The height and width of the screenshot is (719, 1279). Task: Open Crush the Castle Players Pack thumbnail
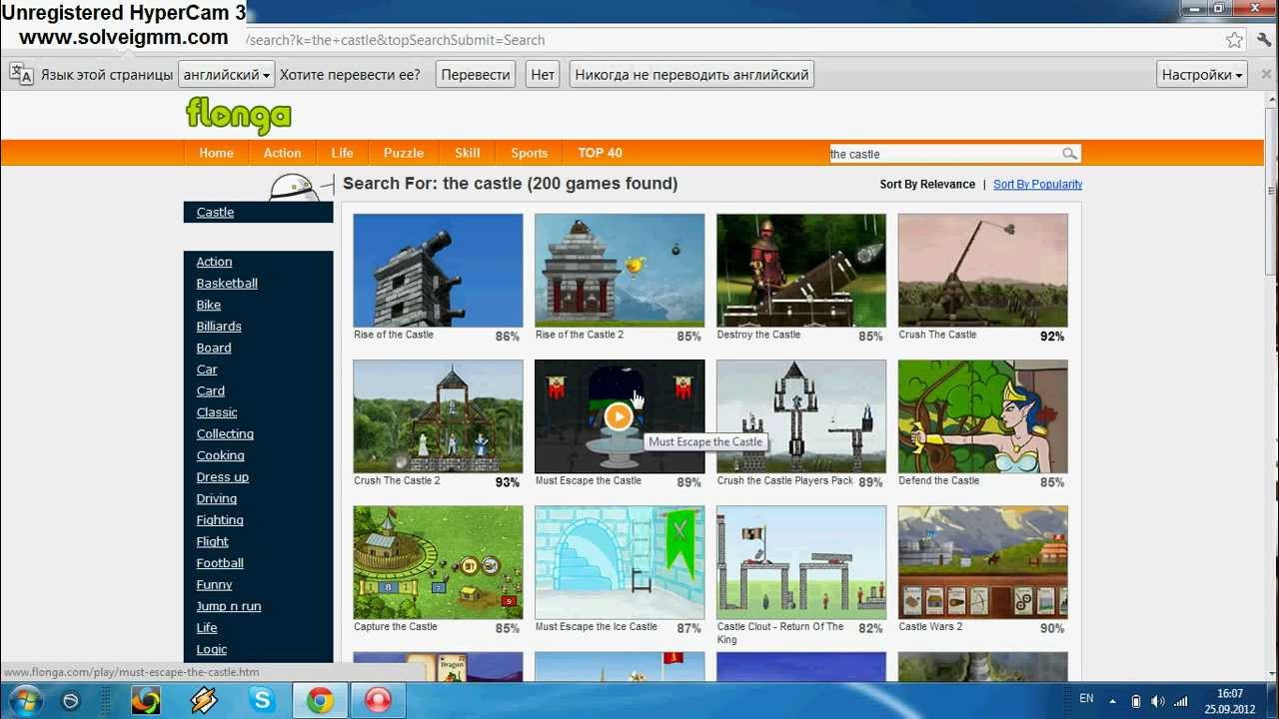click(x=801, y=416)
